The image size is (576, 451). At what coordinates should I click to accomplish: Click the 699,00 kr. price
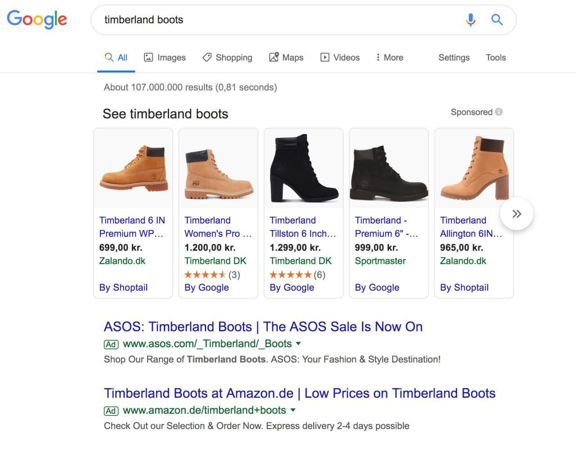click(x=121, y=247)
